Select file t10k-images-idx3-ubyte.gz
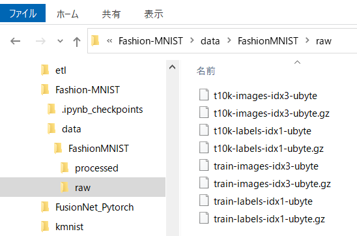 pos(272,113)
